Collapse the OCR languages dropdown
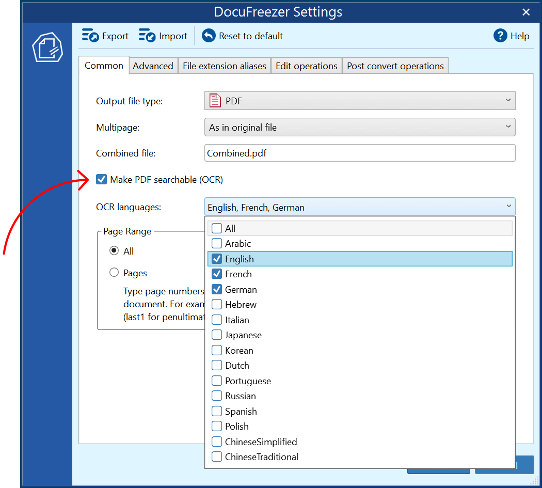Screen dimensions: 542x488 [508, 206]
